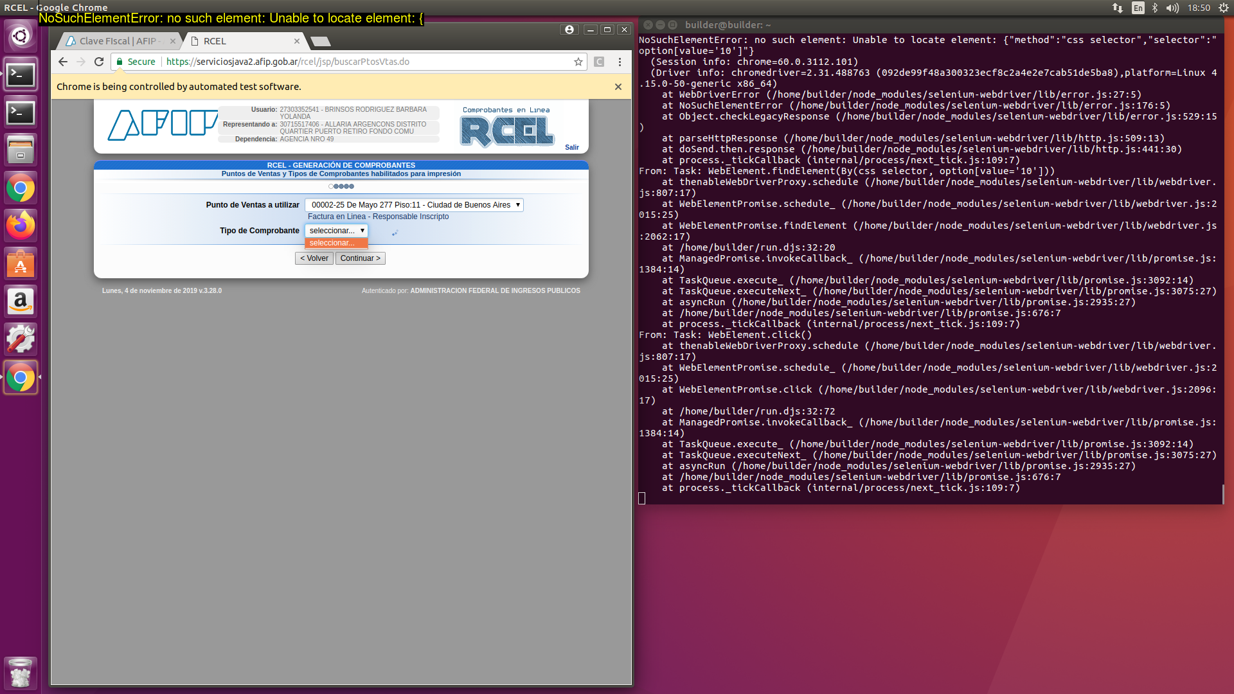Click 'Punto de Ventas a utilizar' label
Screen dimensions: 1234x694
(x=253, y=205)
